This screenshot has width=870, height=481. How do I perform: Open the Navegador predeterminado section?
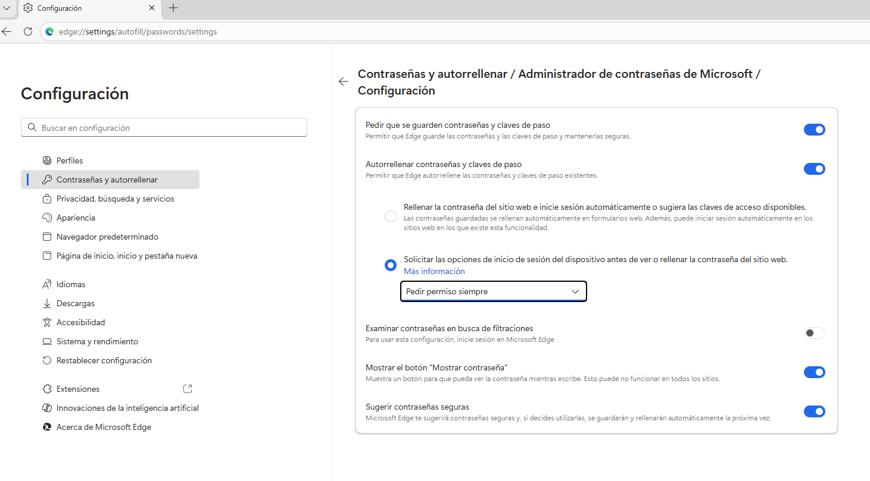tap(110, 237)
